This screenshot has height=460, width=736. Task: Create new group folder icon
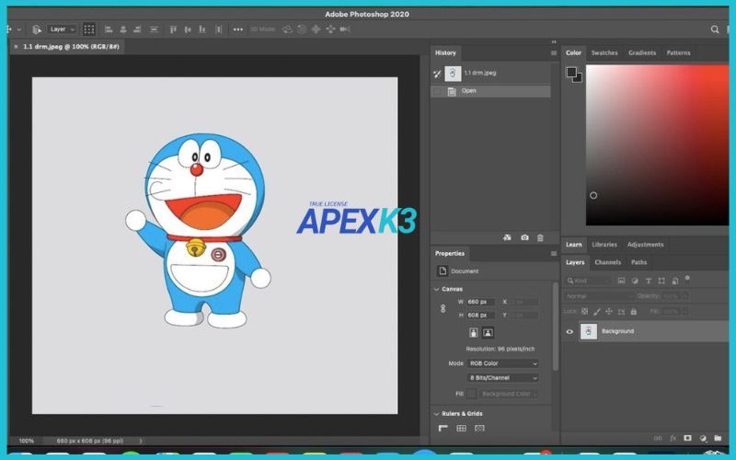coord(718,438)
